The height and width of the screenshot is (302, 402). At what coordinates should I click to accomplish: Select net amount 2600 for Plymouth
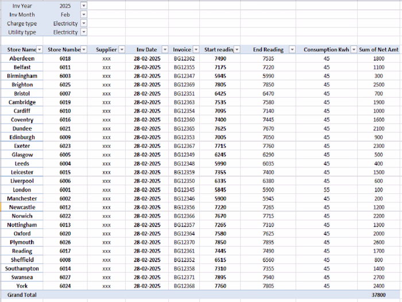[x=378, y=242]
